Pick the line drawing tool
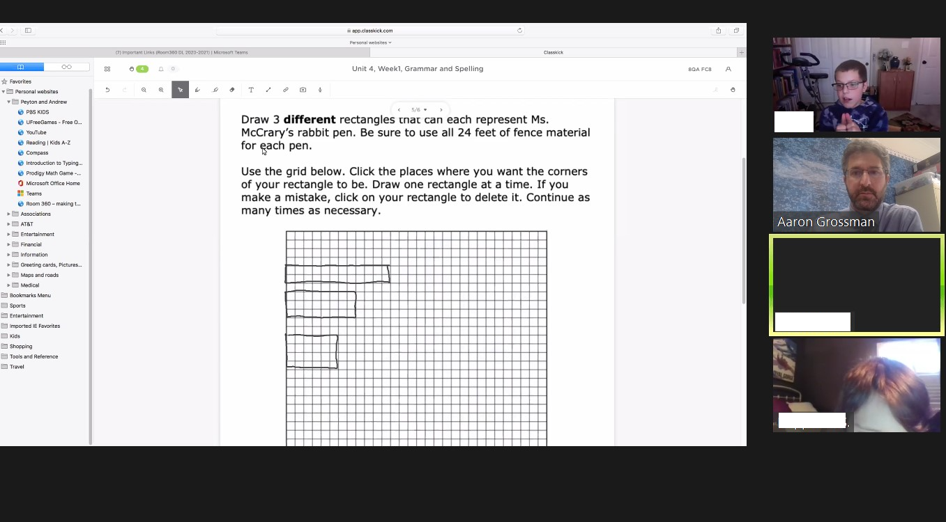946x522 pixels. pyautogui.click(x=268, y=90)
